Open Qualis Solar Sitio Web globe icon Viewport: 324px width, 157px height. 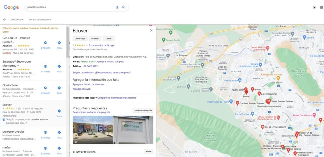tap(46, 88)
